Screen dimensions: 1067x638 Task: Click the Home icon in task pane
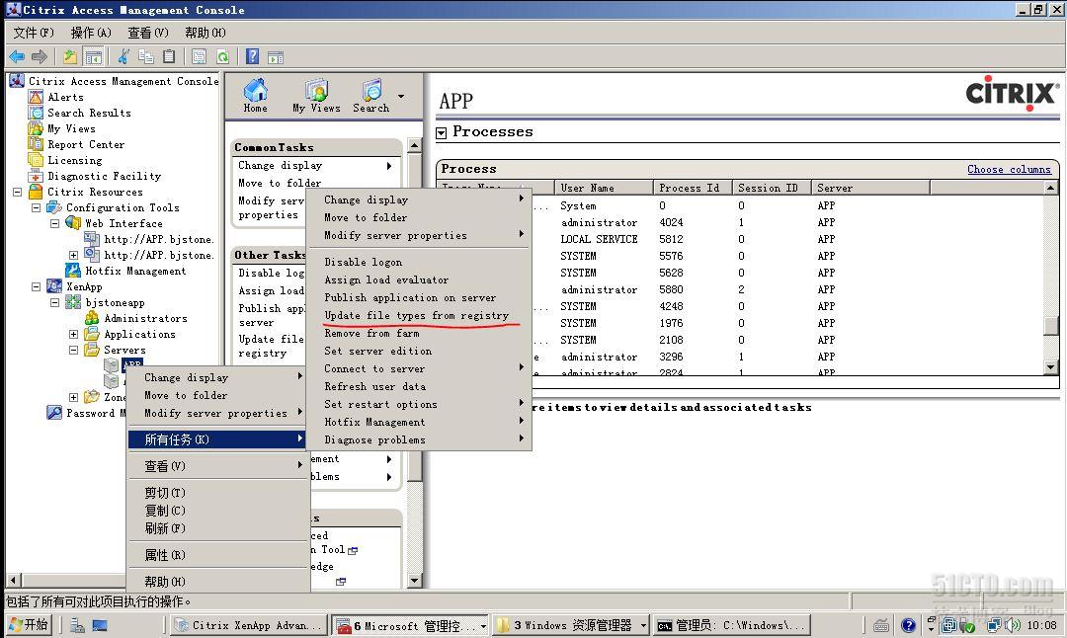pos(255,95)
